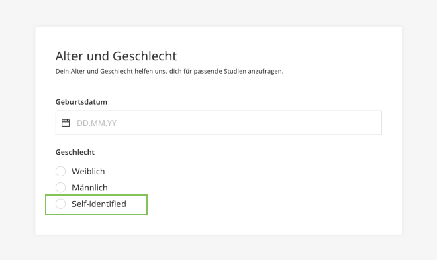The height and width of the screenshot is (260, 437).
Task: Select the Männlich radio button
Action: click(61, 188)
